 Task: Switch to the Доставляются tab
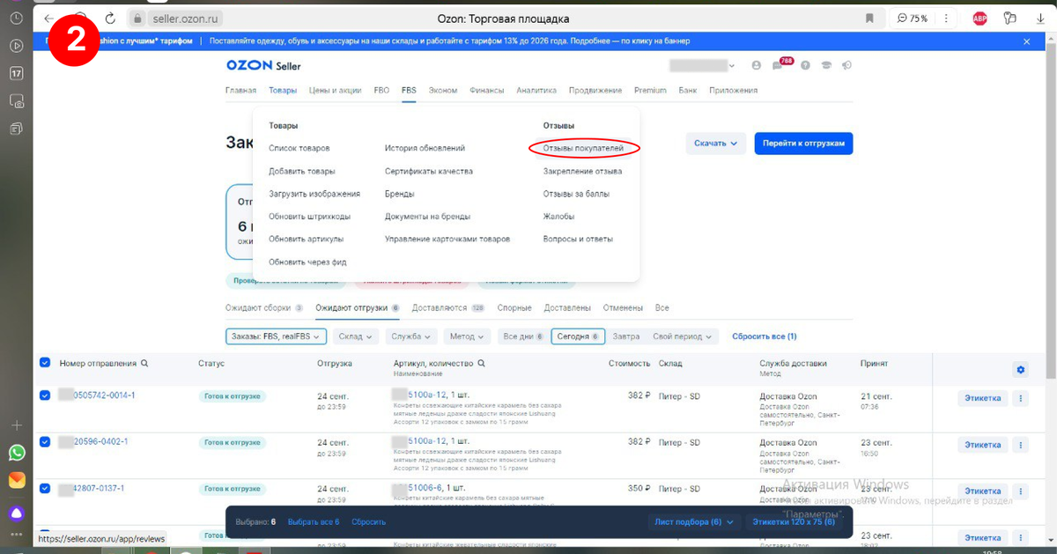tap(449, 308)
